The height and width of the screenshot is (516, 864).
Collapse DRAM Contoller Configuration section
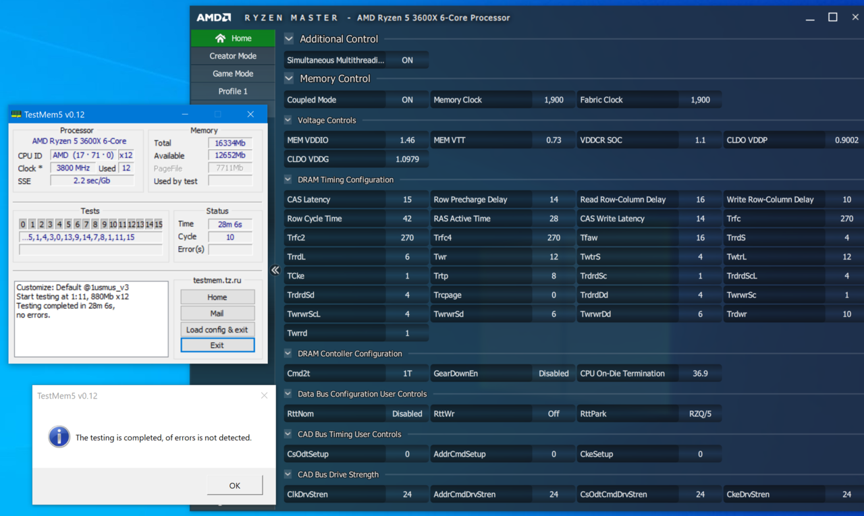[288, 353]
